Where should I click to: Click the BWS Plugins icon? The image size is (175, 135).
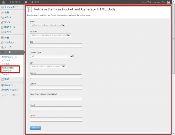point(2,90)
